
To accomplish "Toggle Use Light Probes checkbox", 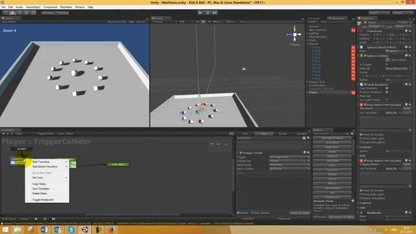I will (387, 100).
